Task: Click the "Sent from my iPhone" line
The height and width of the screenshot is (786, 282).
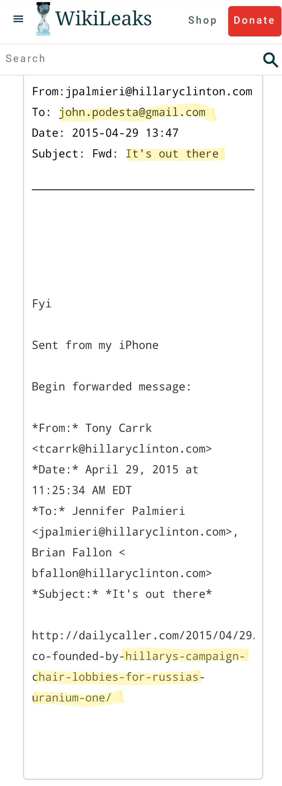Action: click(95, 345)
